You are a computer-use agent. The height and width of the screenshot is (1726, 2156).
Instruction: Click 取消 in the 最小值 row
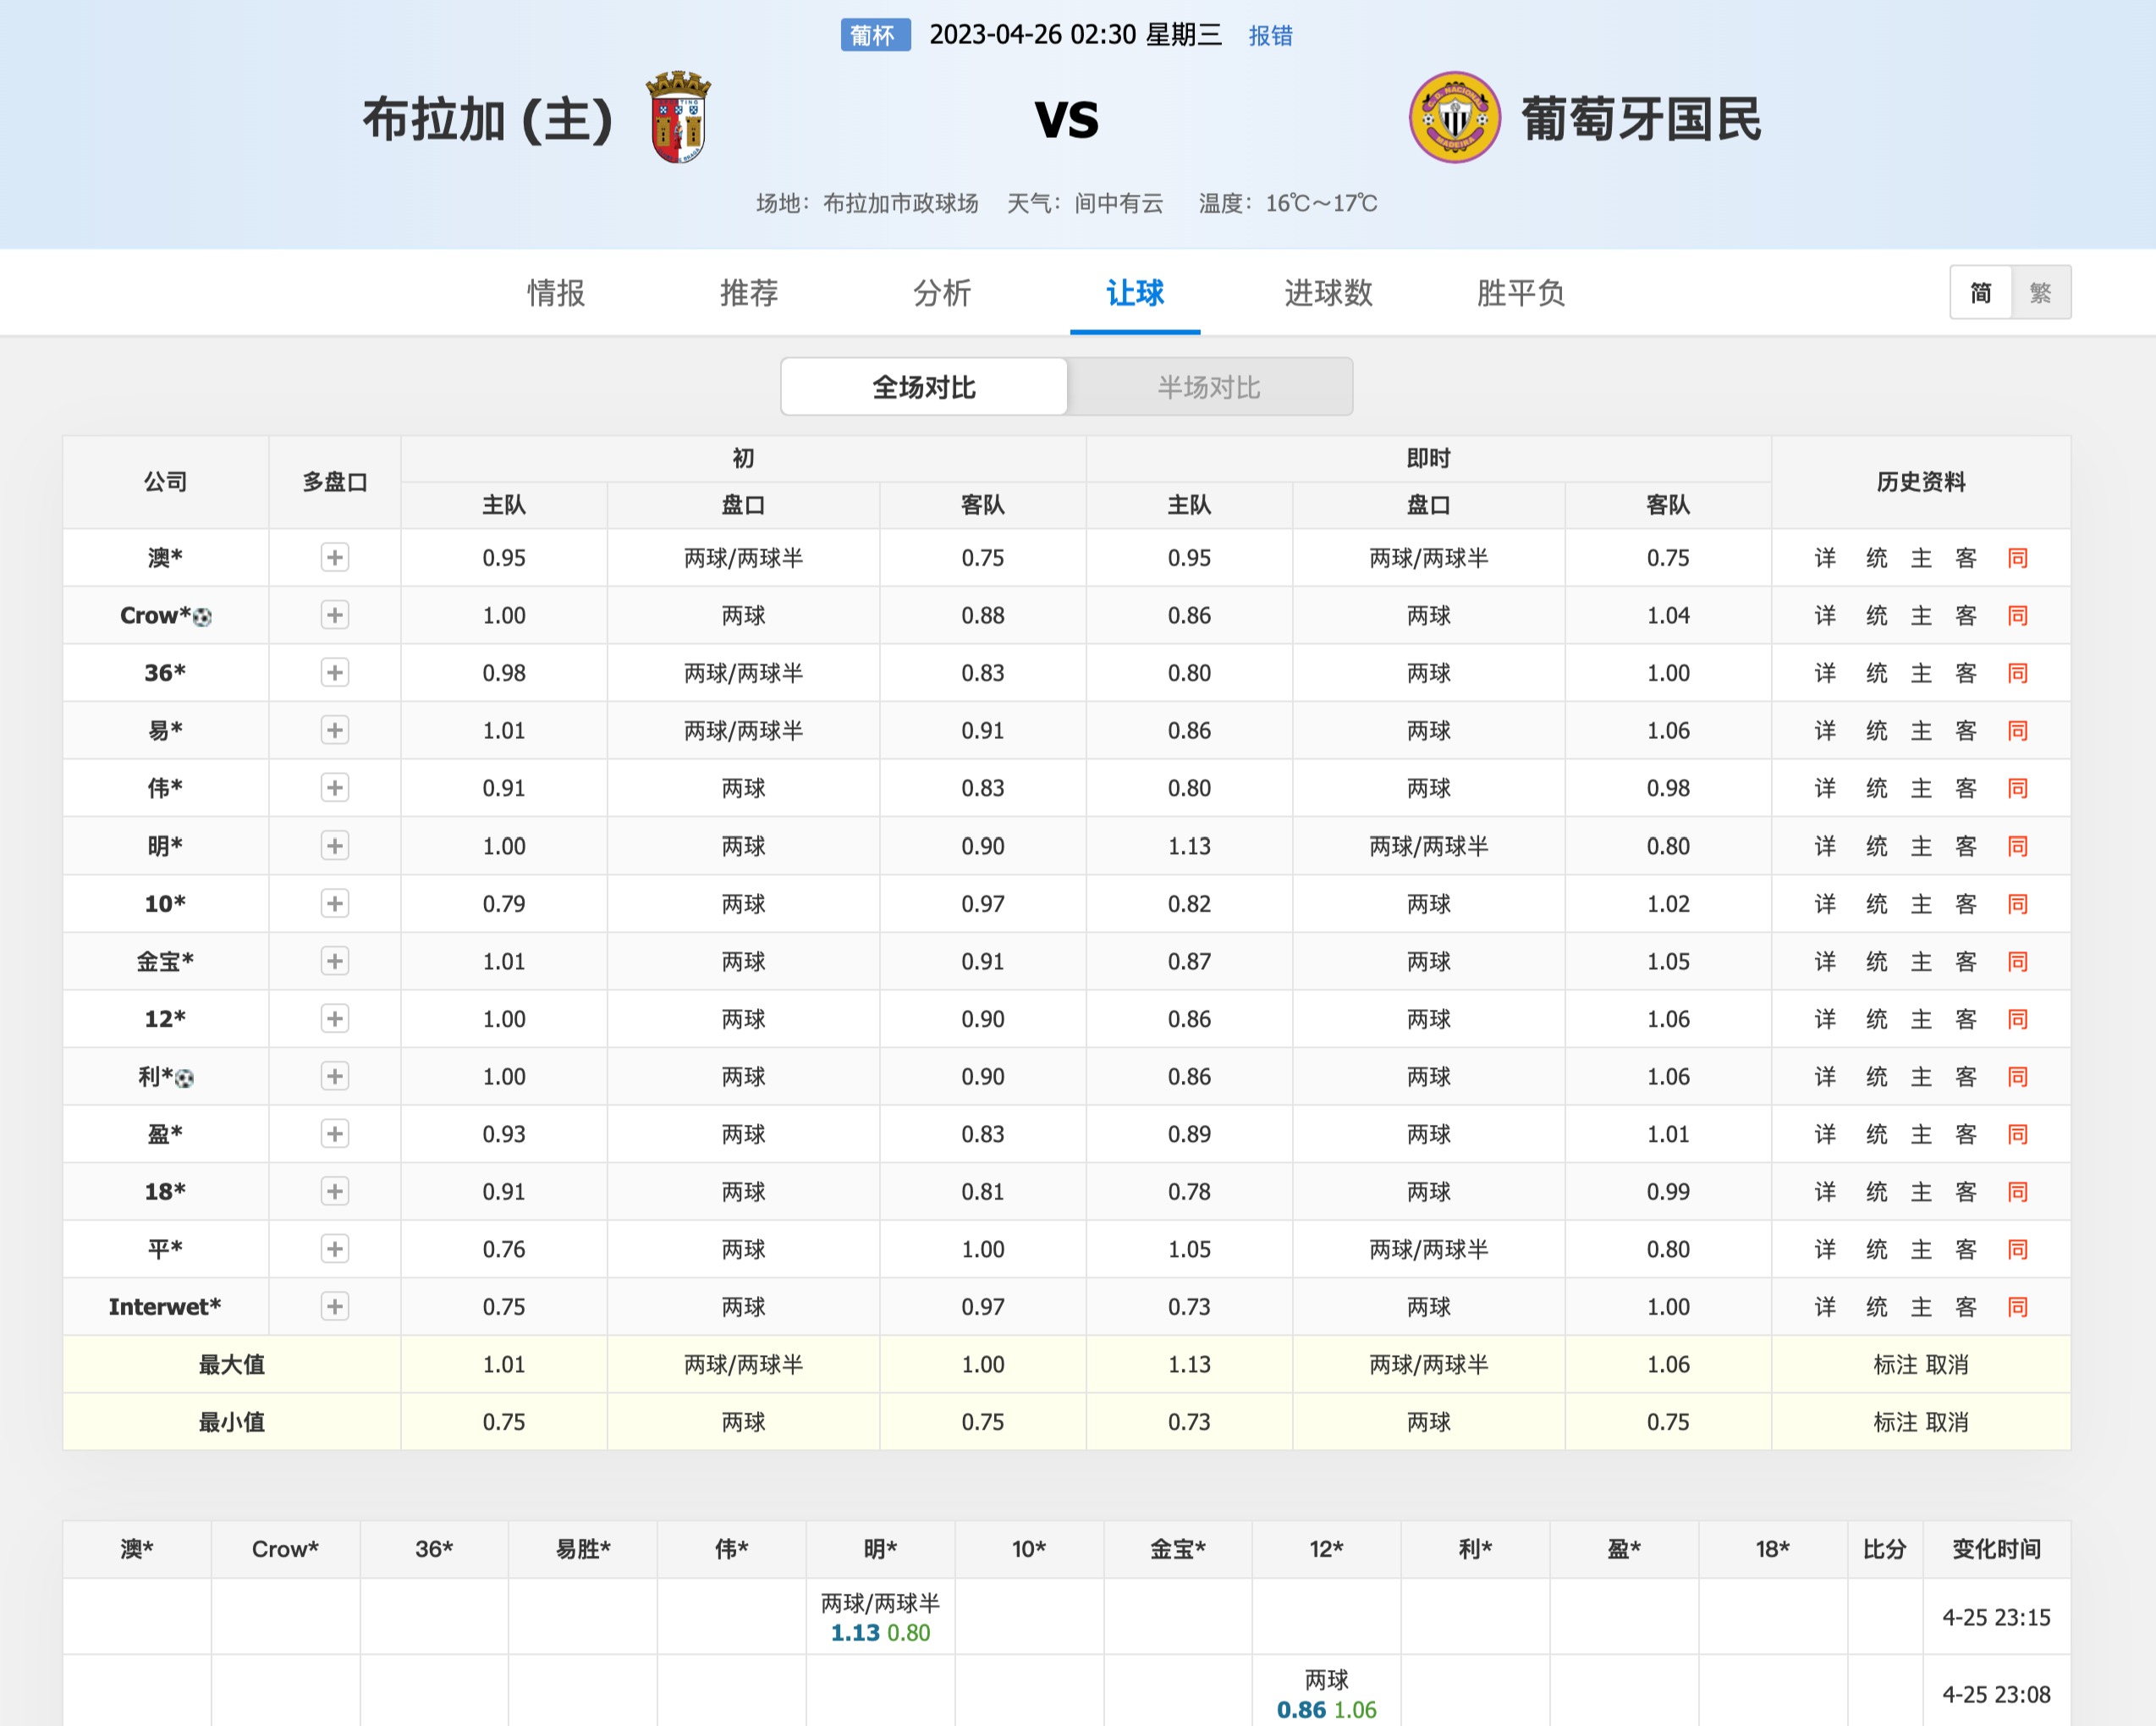pos(1947,1422)
